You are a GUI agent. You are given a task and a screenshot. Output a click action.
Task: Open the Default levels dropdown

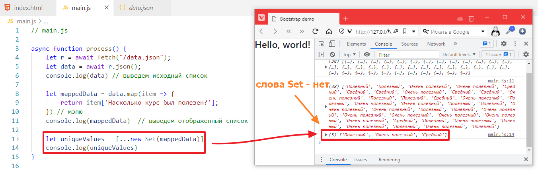pyautogui.click(x=459, y=55)
